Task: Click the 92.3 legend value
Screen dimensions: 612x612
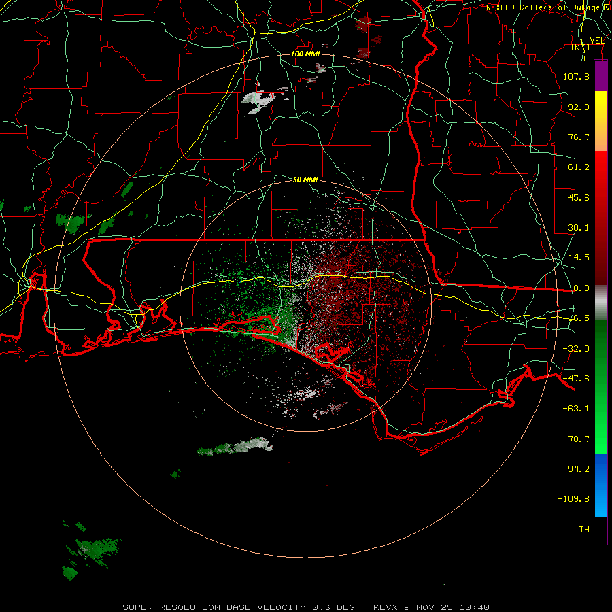Action: tap(579, 107)
